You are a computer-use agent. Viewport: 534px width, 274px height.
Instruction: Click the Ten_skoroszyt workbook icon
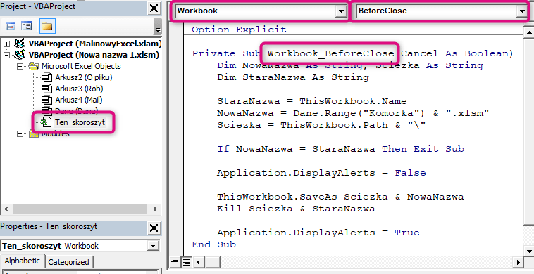tap(46, 122)
